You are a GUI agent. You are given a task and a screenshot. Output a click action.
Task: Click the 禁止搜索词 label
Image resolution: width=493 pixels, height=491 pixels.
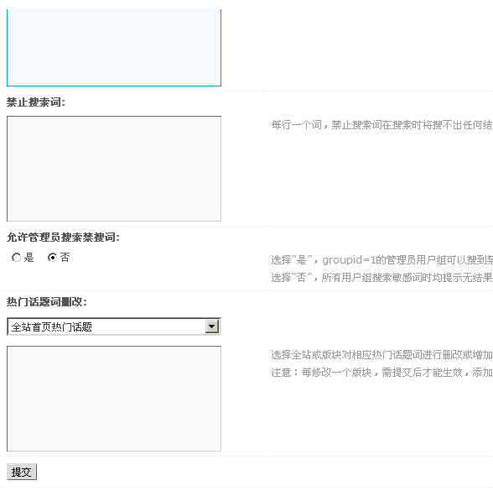[x=36, y=102]
